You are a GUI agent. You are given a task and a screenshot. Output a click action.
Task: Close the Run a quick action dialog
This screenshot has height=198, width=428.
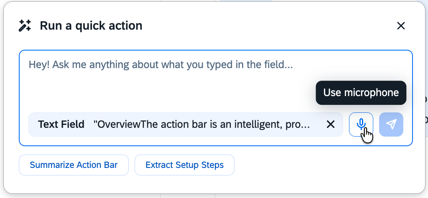coord(401,26)
